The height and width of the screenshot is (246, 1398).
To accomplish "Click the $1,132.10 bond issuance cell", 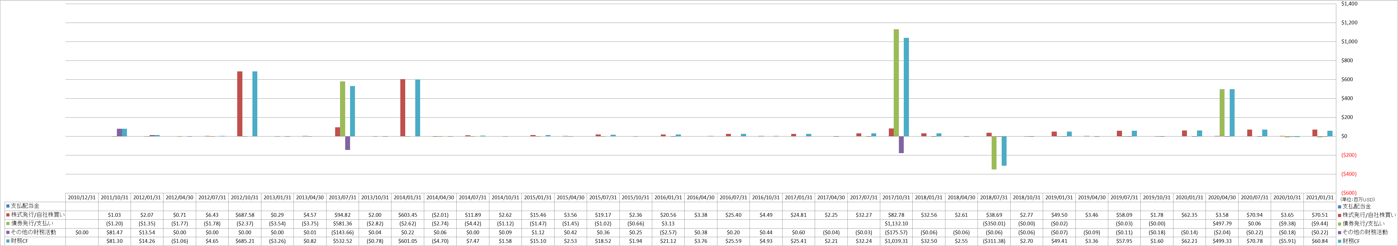I will 896,224.
